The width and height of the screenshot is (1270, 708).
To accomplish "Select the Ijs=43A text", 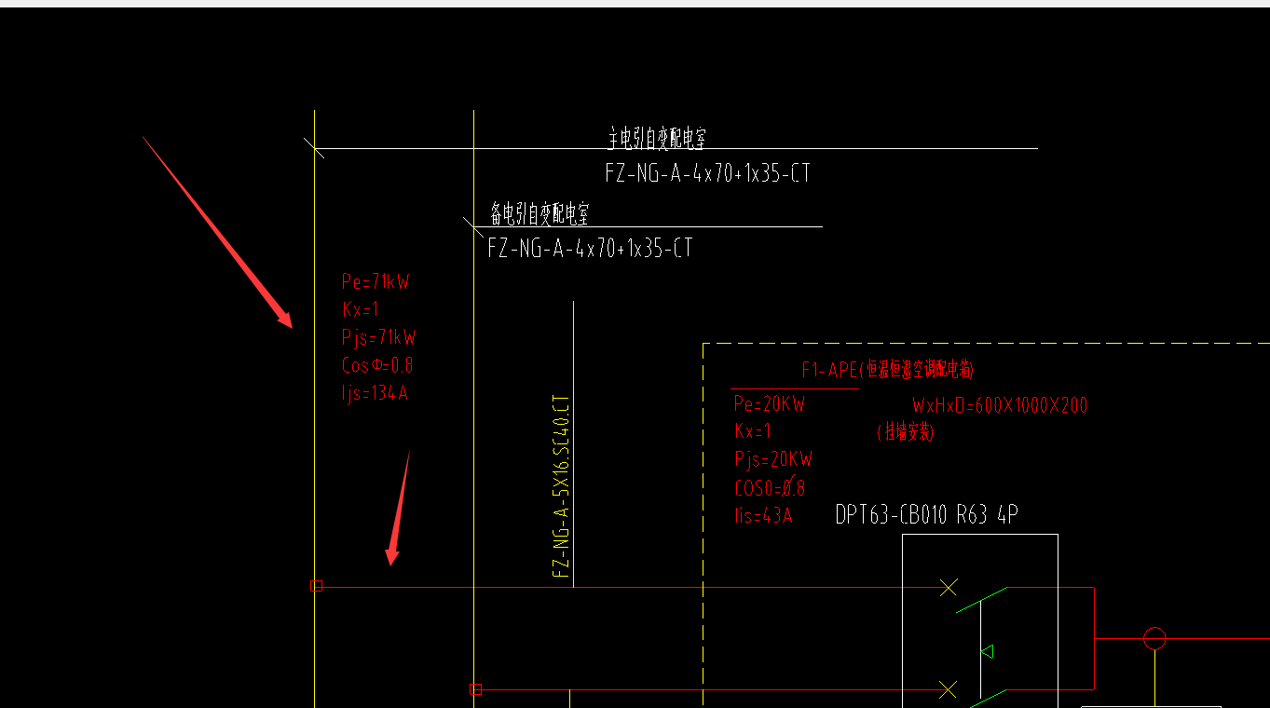I will (763, 515).
